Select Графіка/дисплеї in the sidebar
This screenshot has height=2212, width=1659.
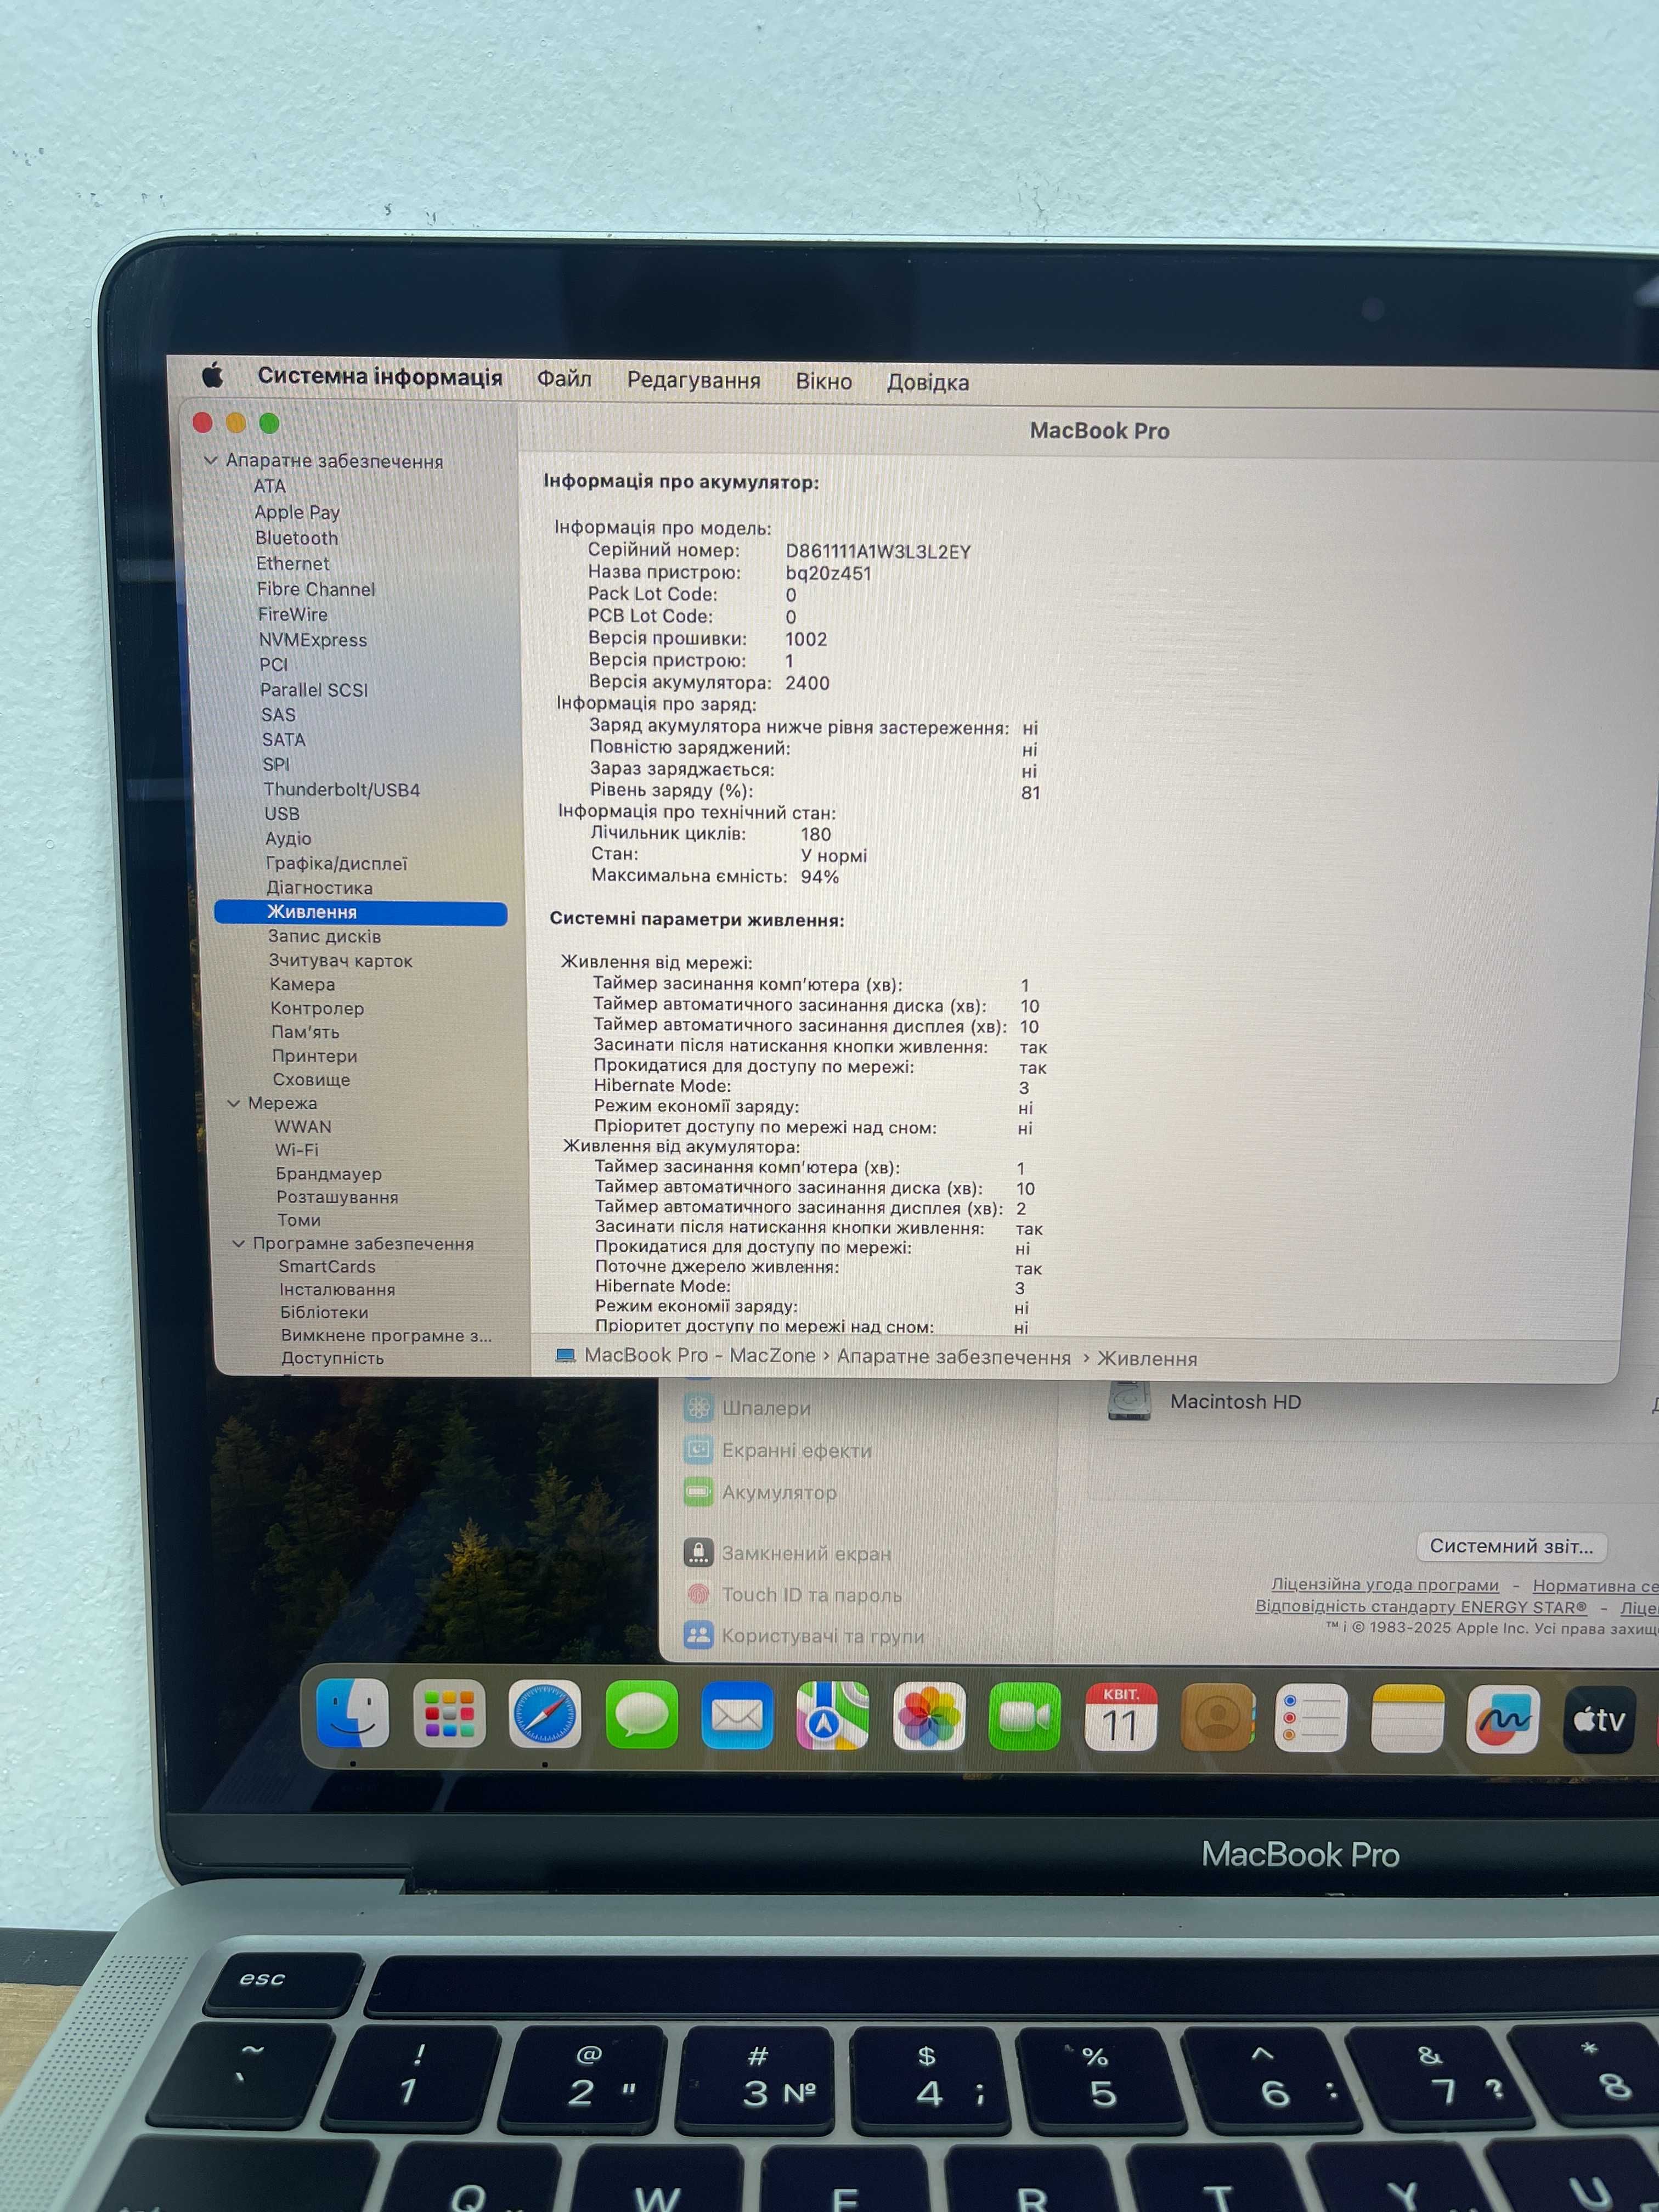pyautogui.click(x=336, y=863)
